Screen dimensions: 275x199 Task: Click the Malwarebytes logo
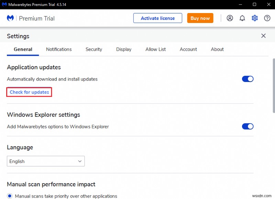coord(10,18)
